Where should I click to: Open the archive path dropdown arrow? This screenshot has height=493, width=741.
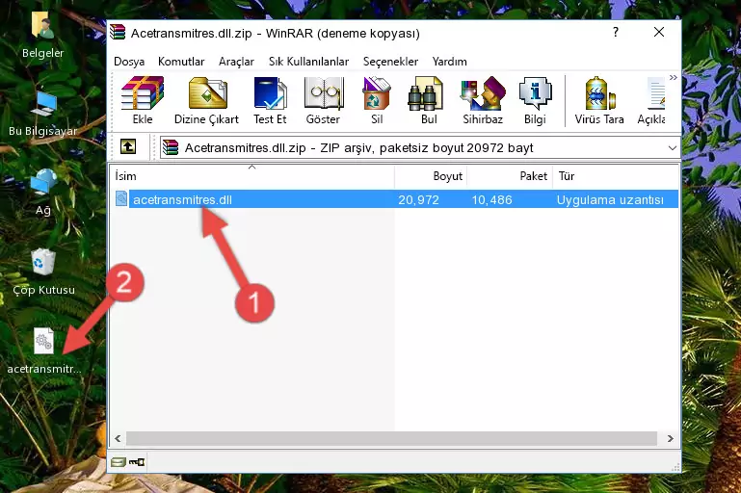click(x=672, y=148)
